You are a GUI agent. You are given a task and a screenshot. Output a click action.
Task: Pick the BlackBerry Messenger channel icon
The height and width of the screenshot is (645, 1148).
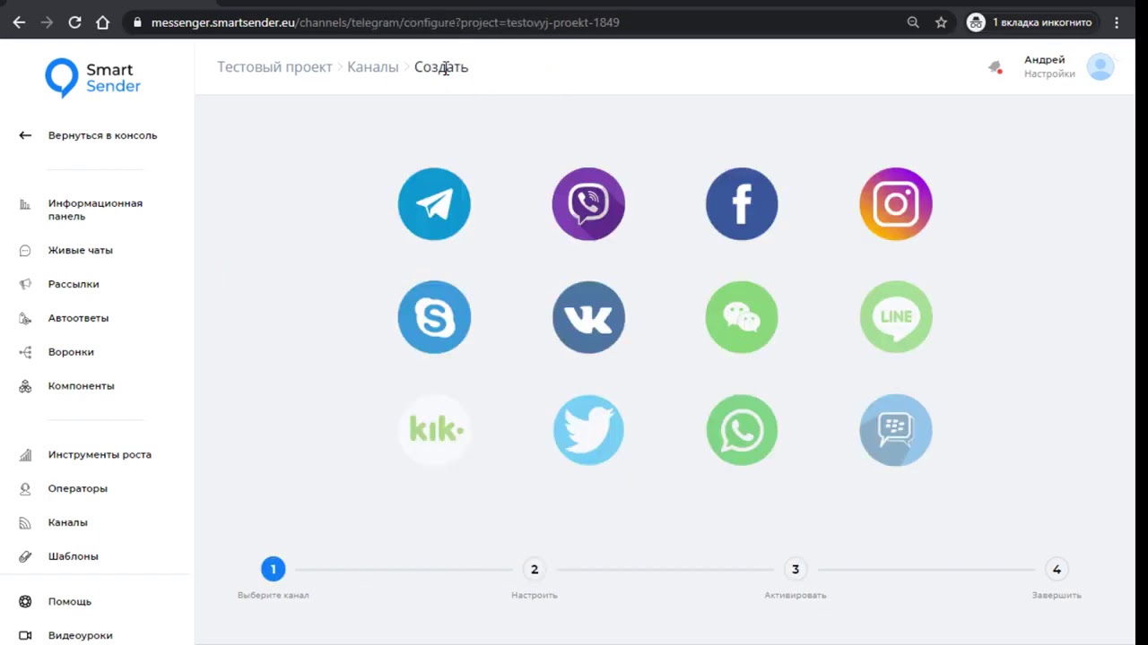[896, 430]
